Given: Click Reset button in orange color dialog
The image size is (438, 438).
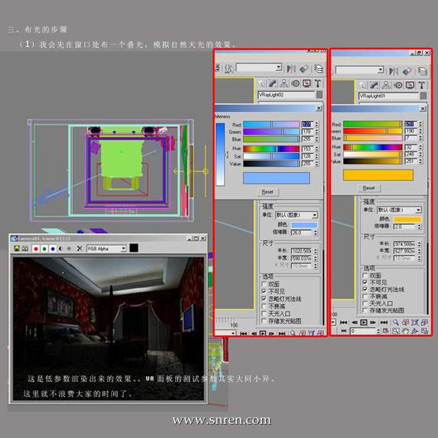Looking at the screenshot, I should pyautogui.click(x=368, y=188).
